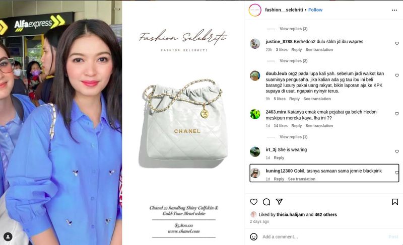Expand View replies (2)

(x=293, y=61)
